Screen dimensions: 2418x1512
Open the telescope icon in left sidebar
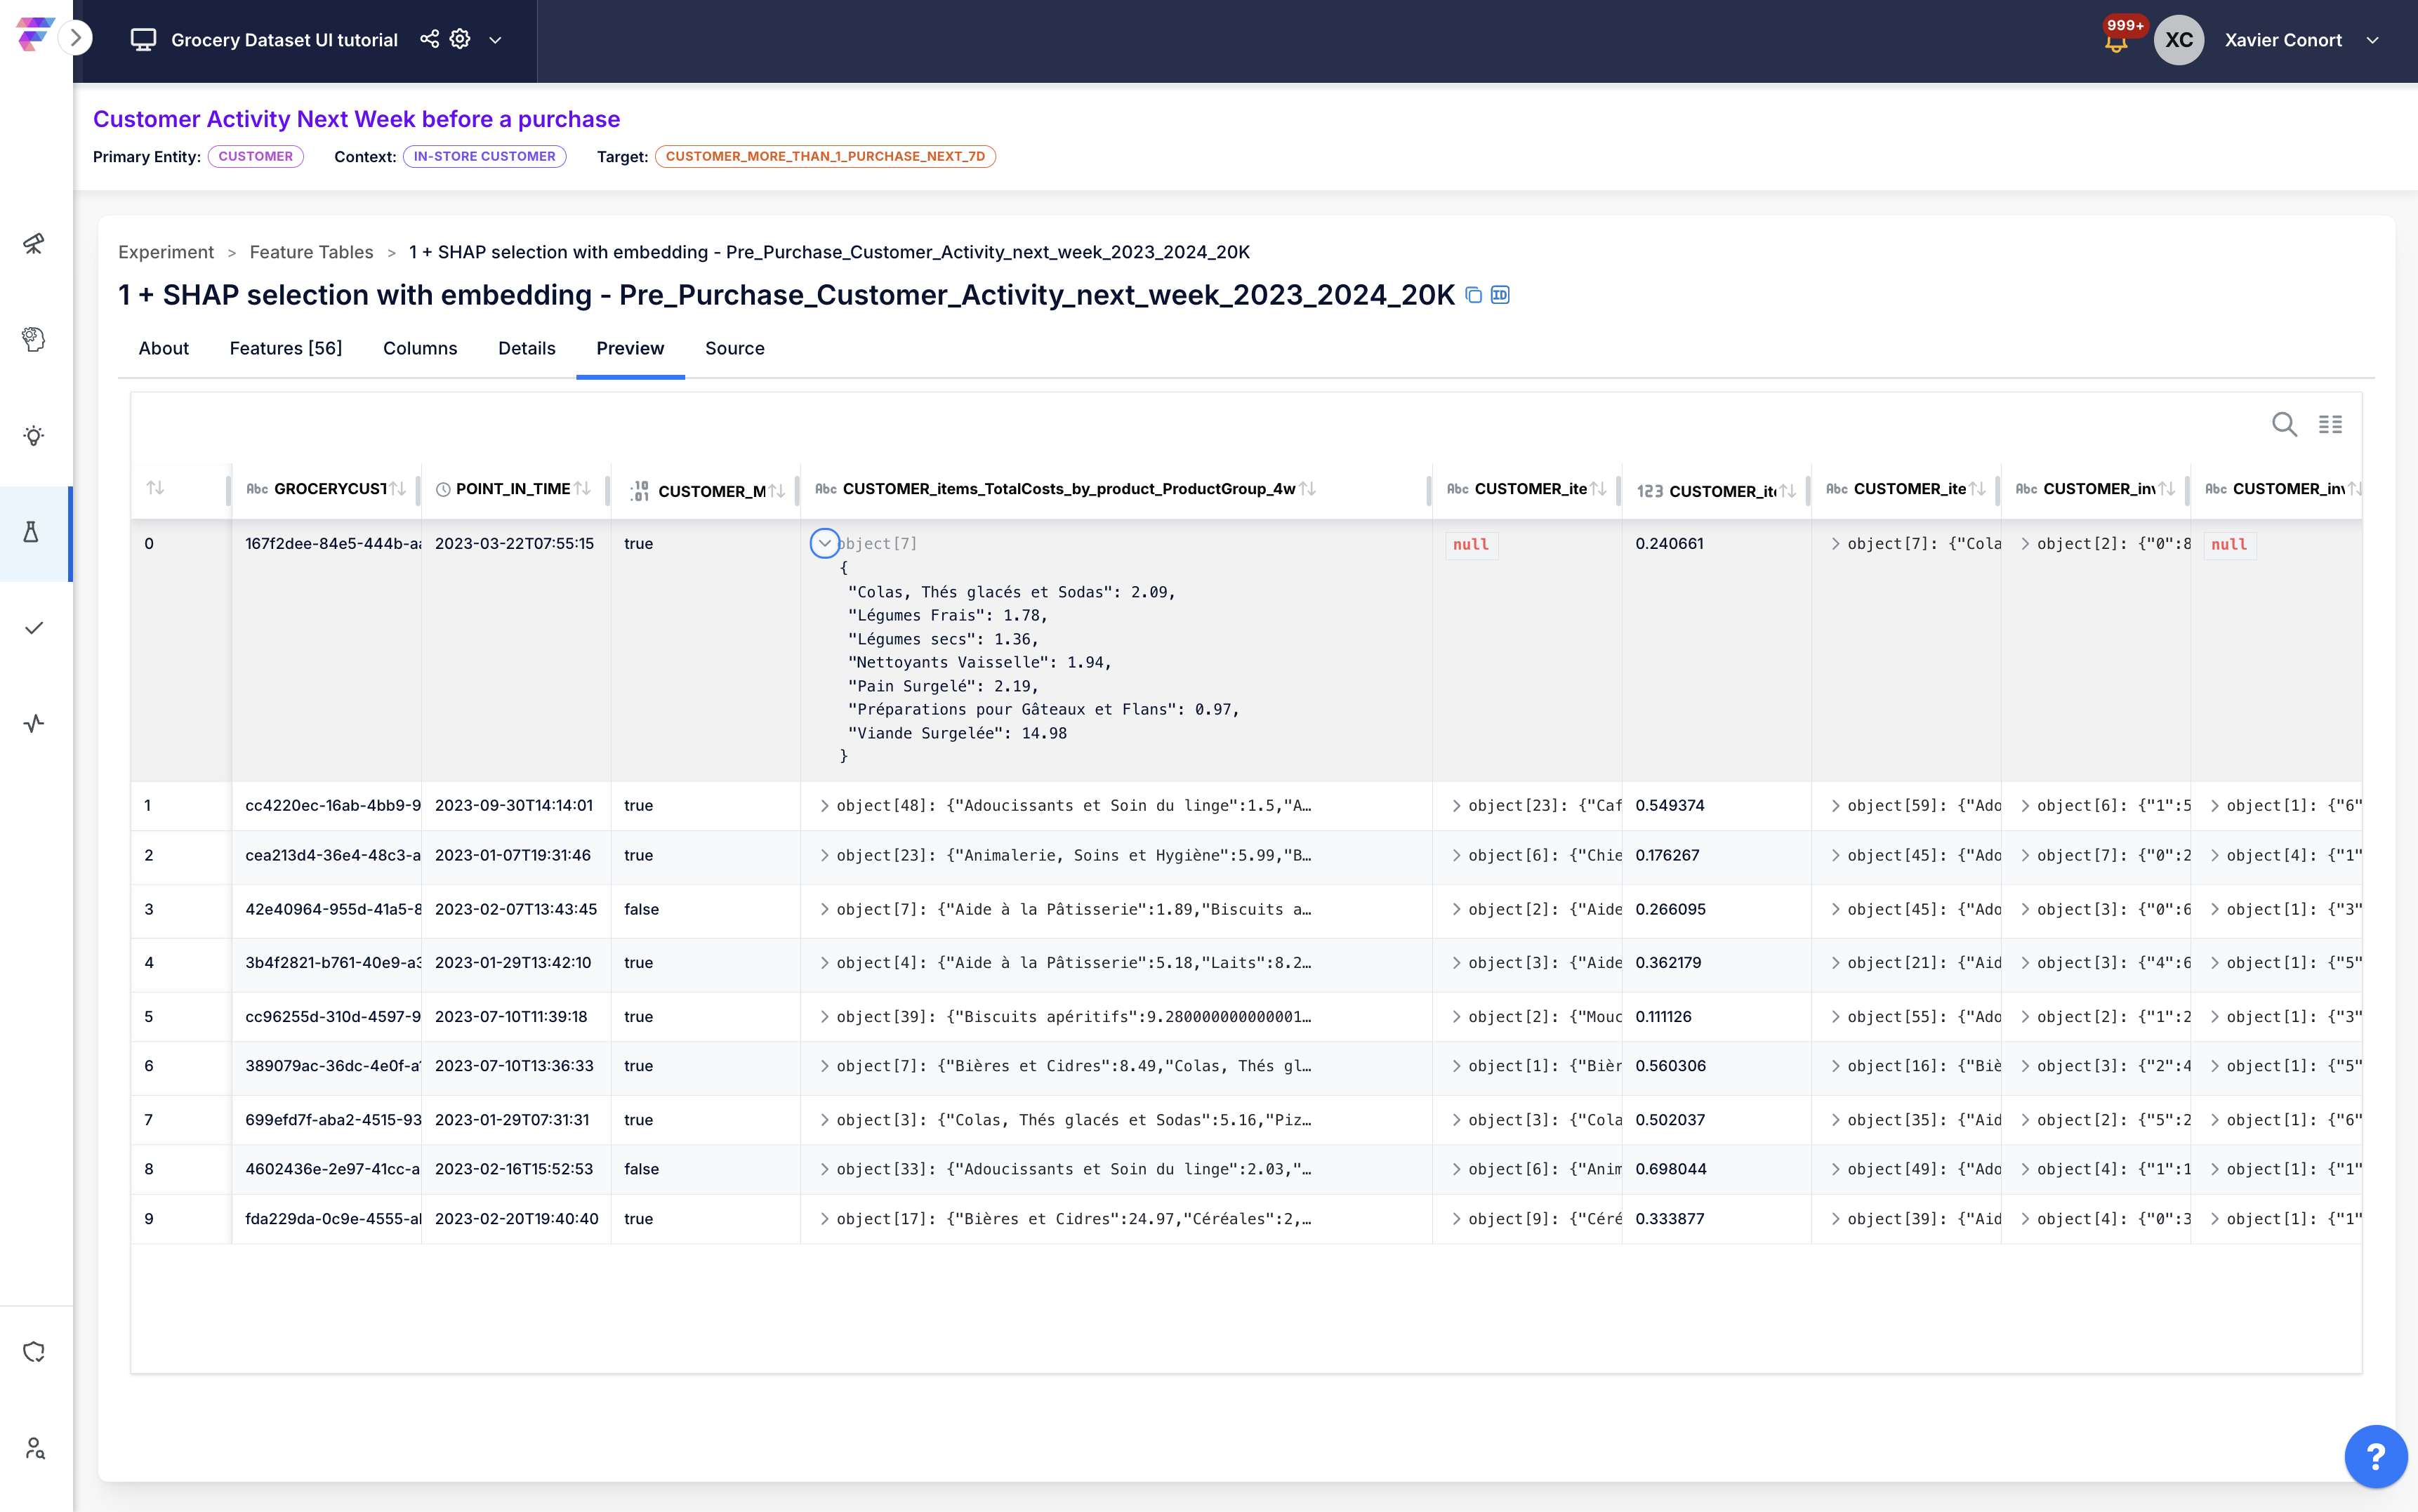(x=34, y=243)
